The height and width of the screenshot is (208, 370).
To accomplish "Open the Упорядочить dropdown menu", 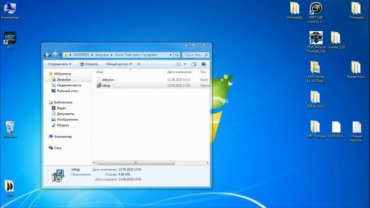I will coord(60,64).
